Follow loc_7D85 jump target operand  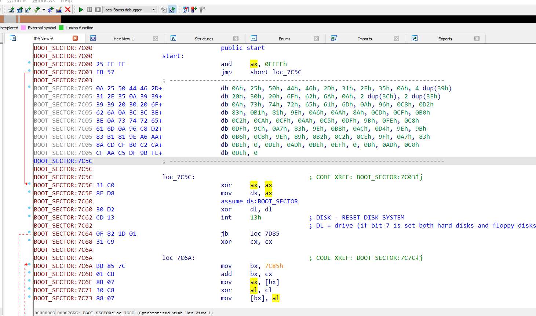265,234
